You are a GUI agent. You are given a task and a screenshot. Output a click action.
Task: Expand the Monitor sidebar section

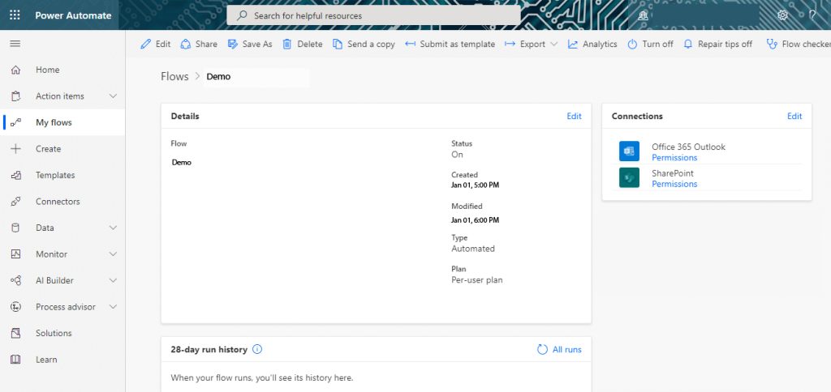click(113, 254)
